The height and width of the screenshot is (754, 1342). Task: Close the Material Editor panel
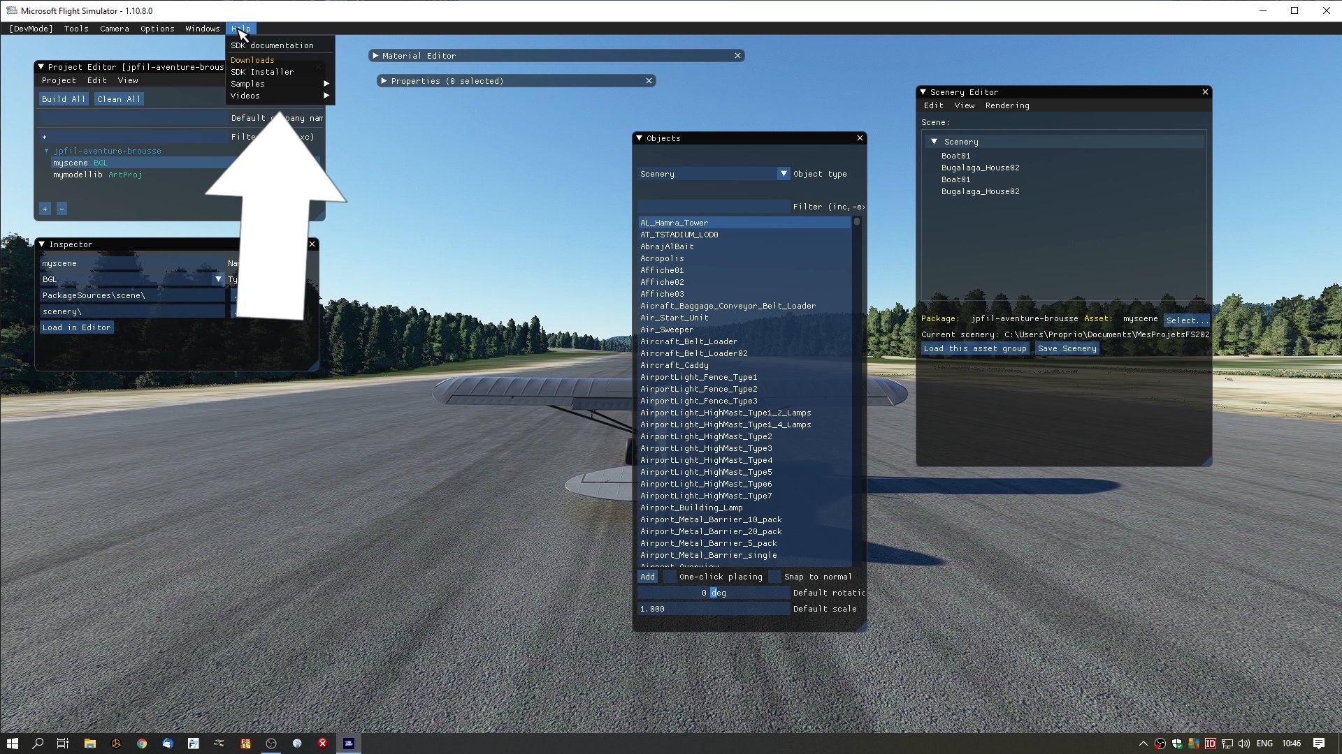[737, 56]
